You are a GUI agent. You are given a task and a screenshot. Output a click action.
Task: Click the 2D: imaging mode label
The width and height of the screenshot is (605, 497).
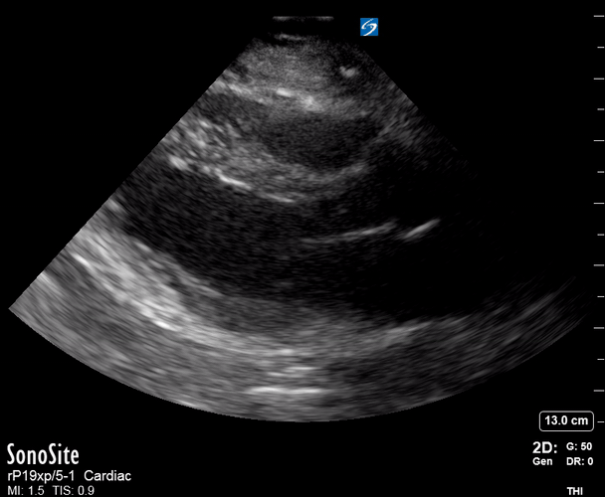pos(545,447)
